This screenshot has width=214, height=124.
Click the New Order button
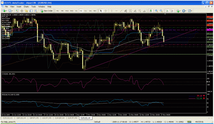[47, 11]
